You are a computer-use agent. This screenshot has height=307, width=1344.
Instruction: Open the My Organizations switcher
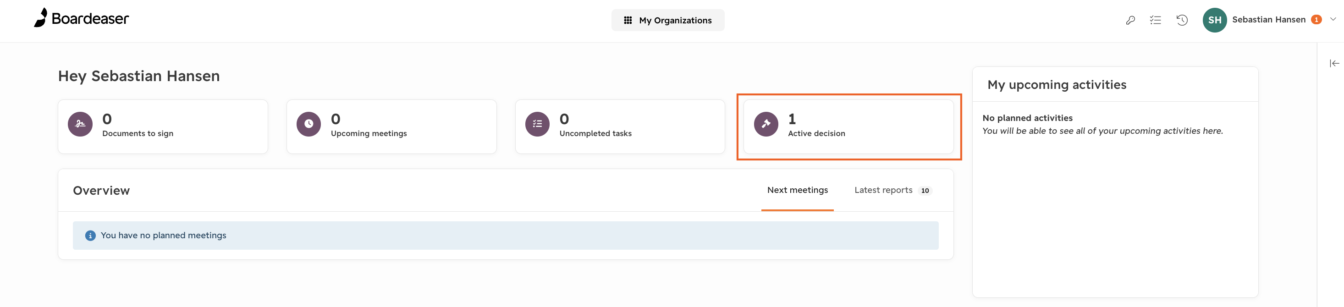coord(667,20)
